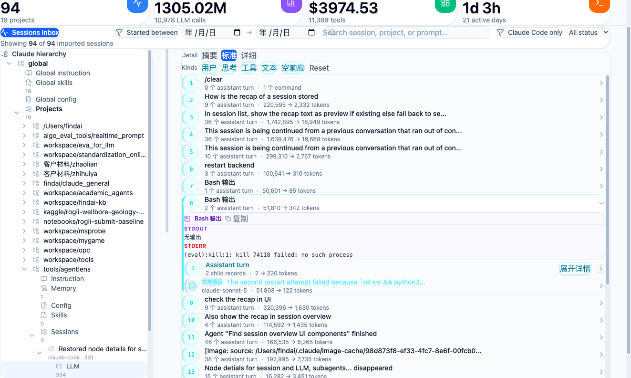Click the filter icon beside Started between
Image resolution: width=631 pixels, height=378 pixels.
(x=119, y=32)
